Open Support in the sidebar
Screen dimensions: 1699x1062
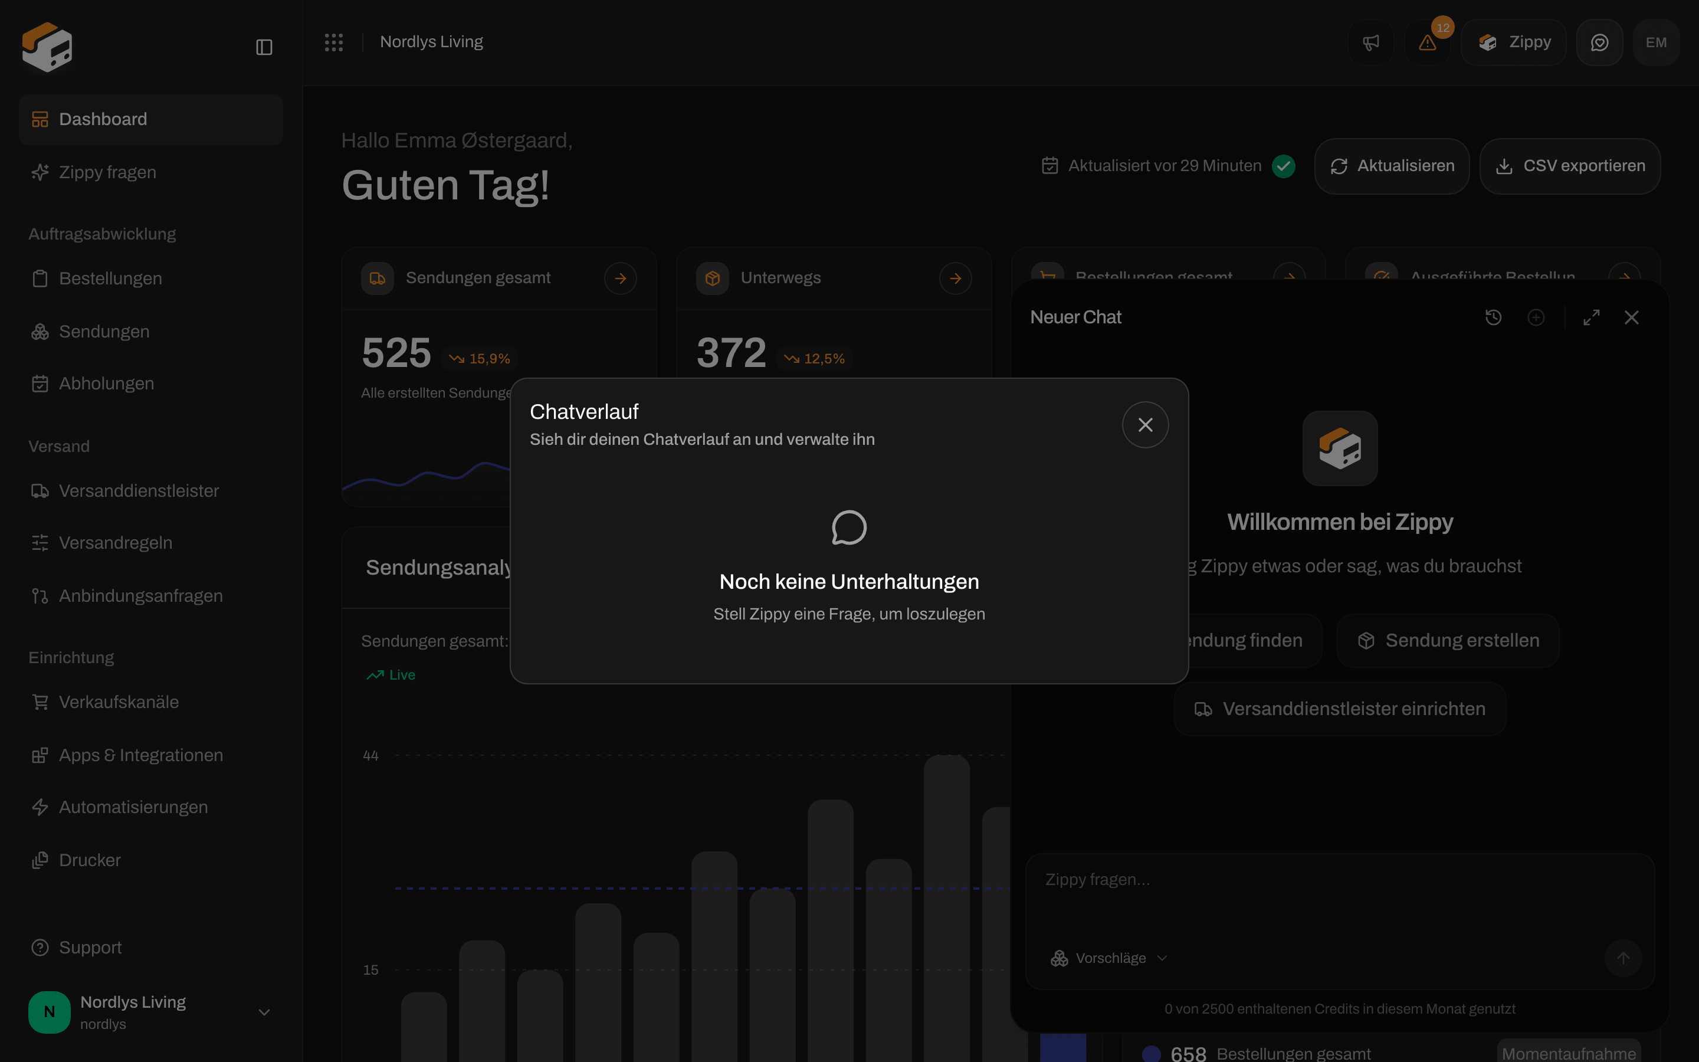tap(151, 948)
